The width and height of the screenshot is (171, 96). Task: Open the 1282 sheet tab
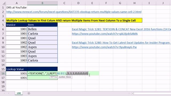(19, 93)
